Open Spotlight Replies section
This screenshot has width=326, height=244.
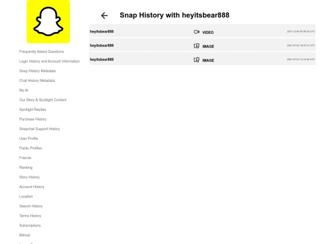coord(33,110)
